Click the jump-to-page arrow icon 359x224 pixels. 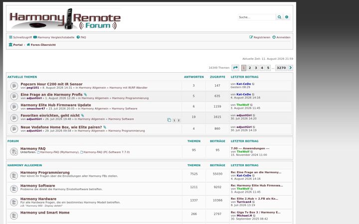(x=235, y=68)
